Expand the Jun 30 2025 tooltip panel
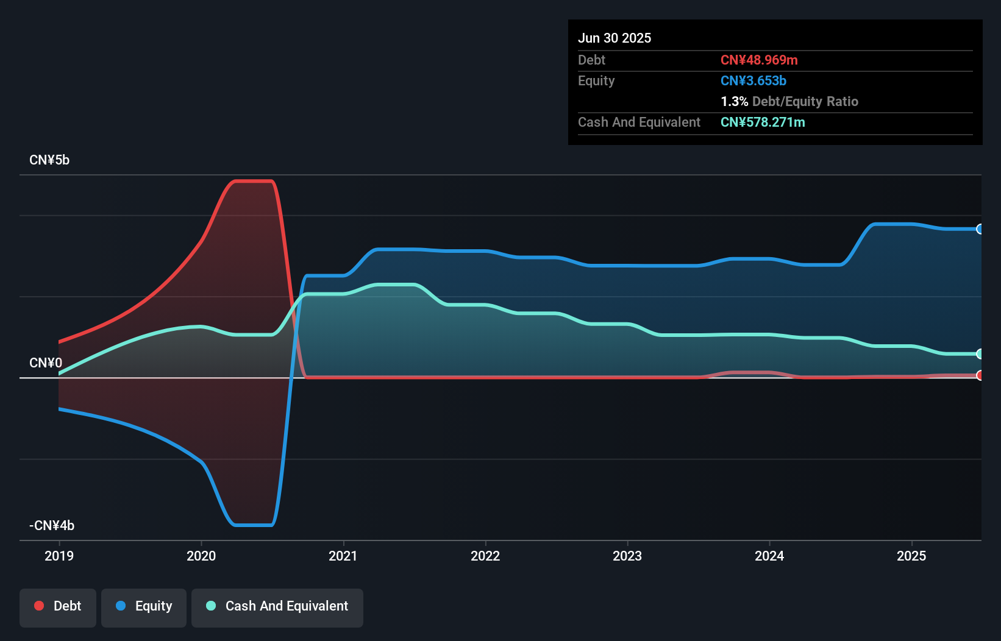The image size is (1001, 641). point(614,38)
